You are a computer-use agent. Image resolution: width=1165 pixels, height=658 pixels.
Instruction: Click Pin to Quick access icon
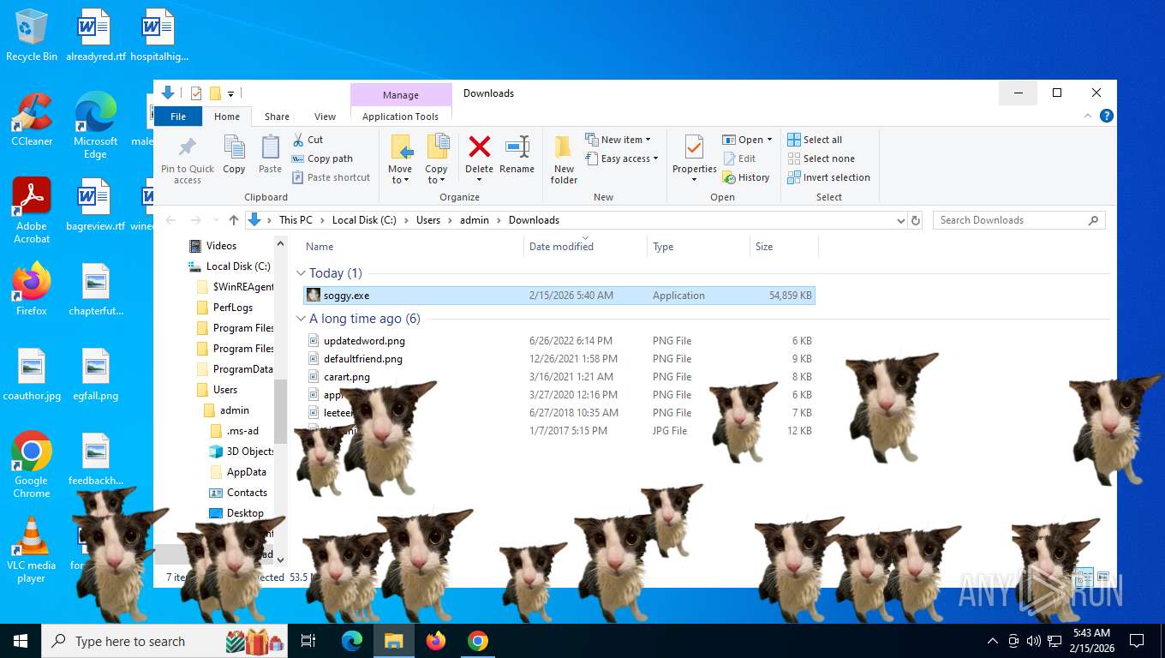click(x=187, y=147)
